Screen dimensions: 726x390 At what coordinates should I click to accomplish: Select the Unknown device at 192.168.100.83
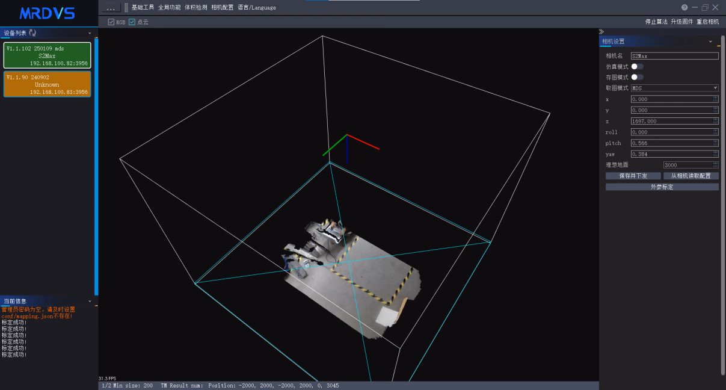(x=47, y=84)
